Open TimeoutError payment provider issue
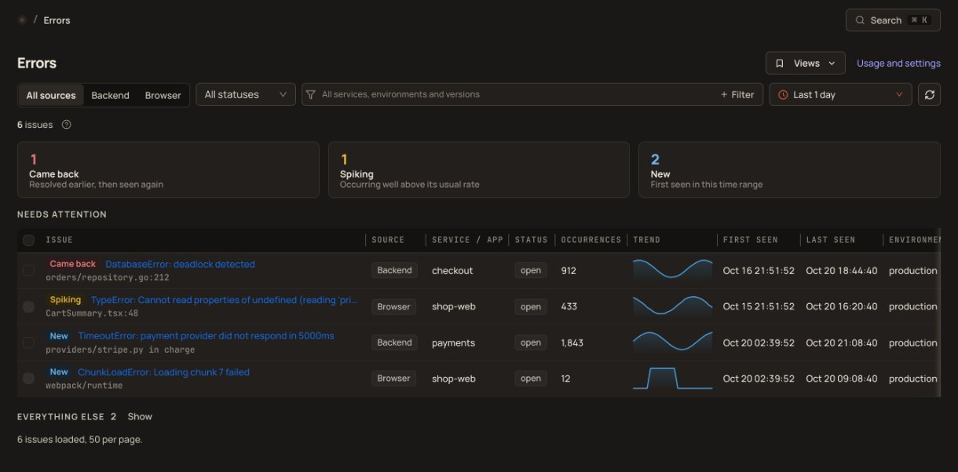958x472 pixels. [x=206, y=336]
